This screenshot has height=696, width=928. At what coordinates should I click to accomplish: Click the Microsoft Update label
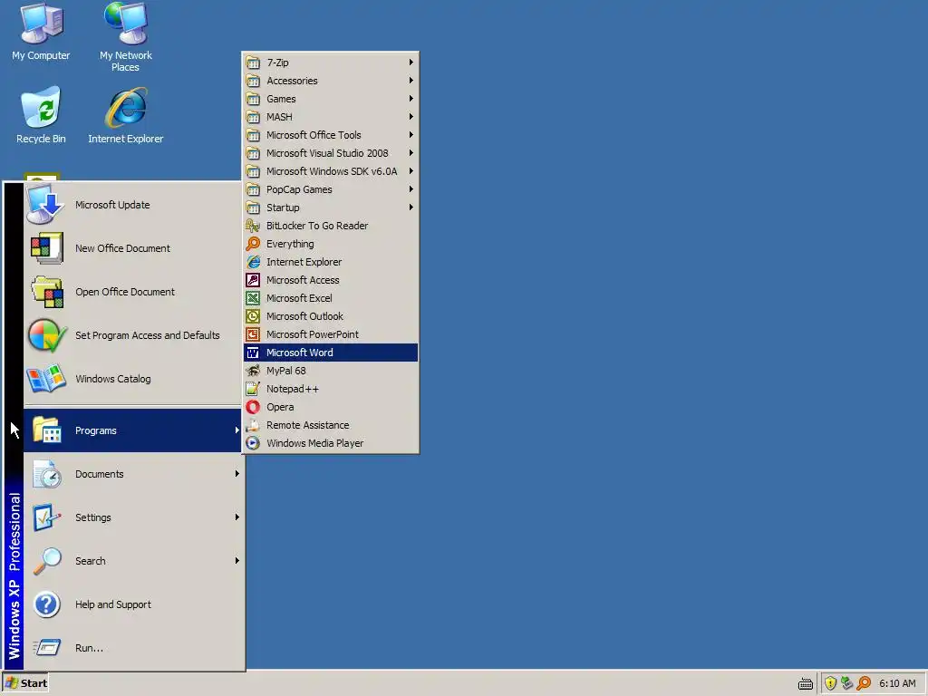point(112,205)
